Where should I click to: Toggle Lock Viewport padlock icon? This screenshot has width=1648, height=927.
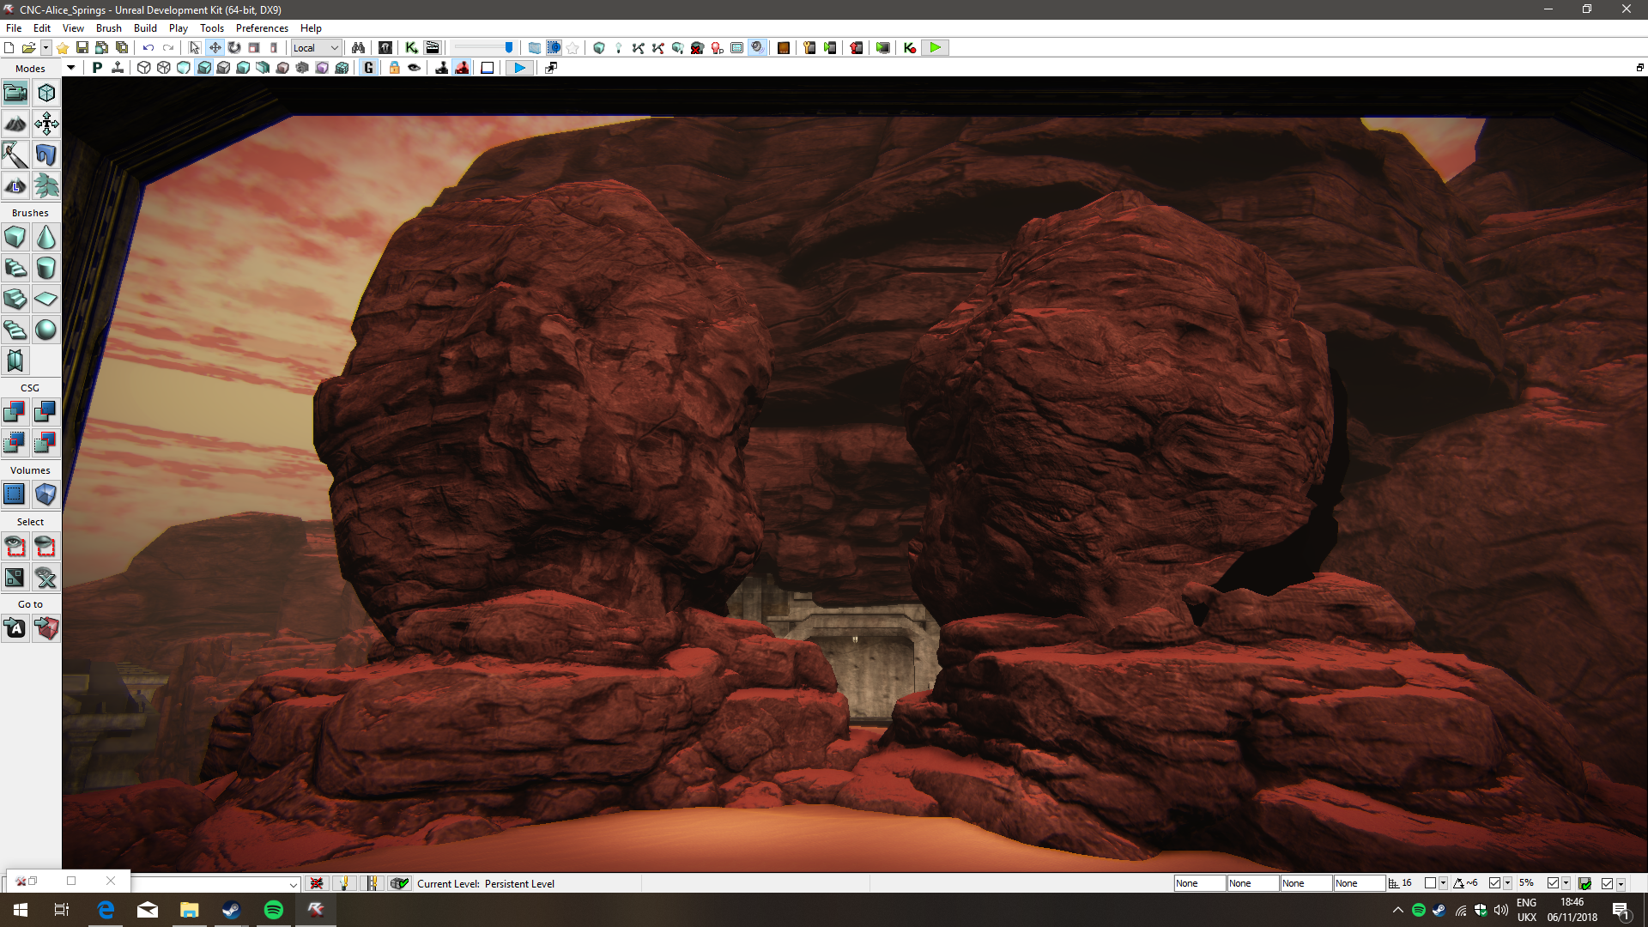(x=394, y=68)
